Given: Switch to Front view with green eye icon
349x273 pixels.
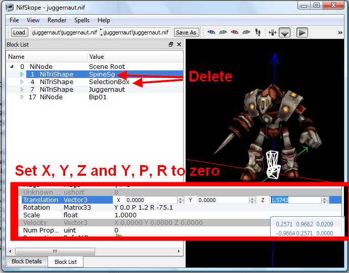Looking at the screenshot, I should (223, 32).
